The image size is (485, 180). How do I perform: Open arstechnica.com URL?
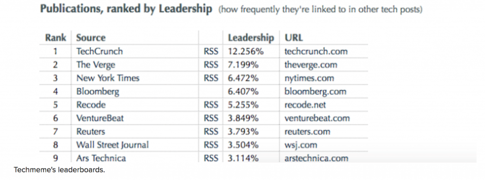(316, 159)
